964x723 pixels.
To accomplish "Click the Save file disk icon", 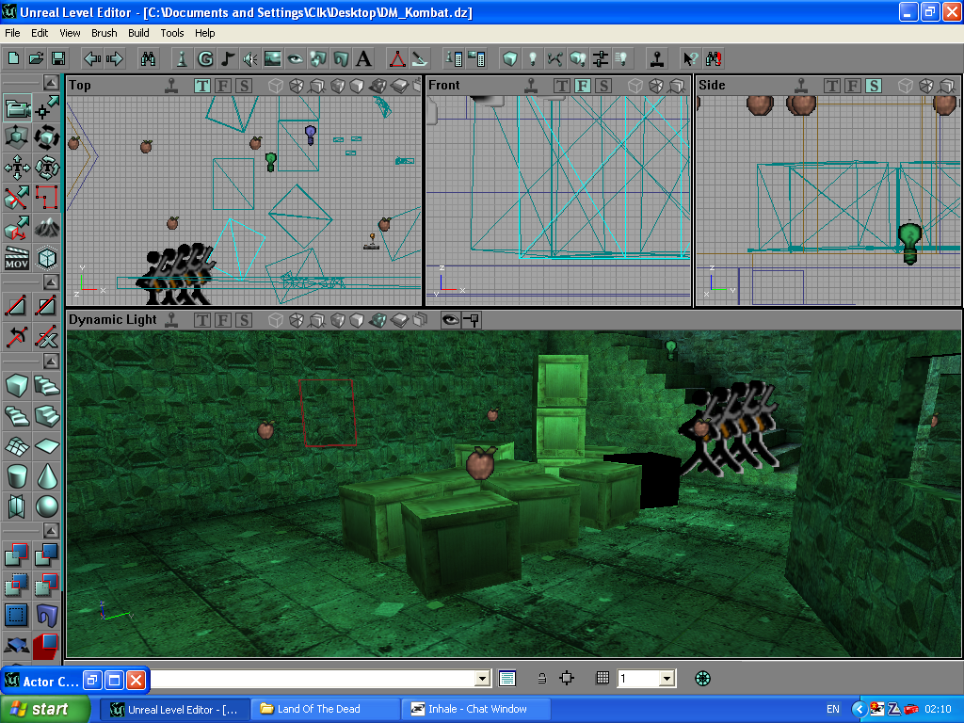I will 58,58.
